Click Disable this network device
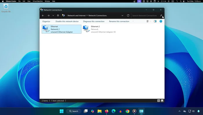 pyautogui.click(x=67, y=21)
